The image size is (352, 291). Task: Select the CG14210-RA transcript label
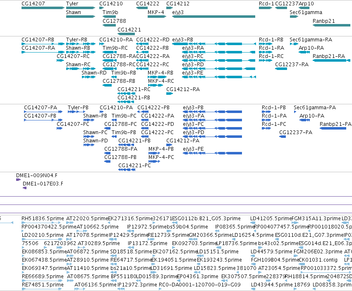(x=116, y=40)
